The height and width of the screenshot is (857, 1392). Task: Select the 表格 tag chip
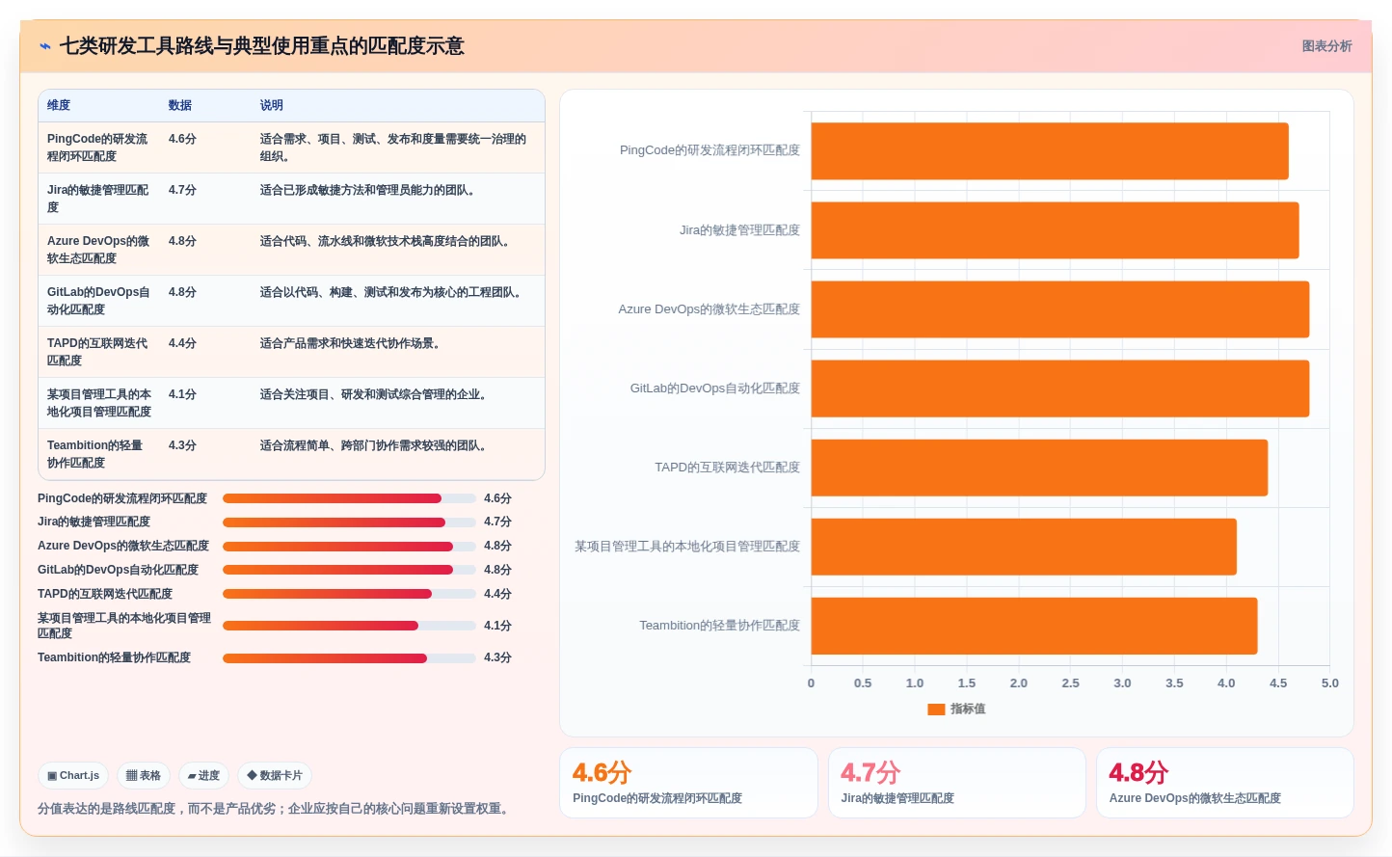pyautogui.click(x=144, y=775)
